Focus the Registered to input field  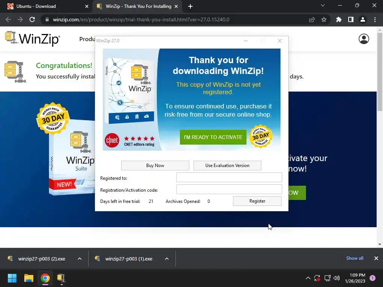[229, 178]
